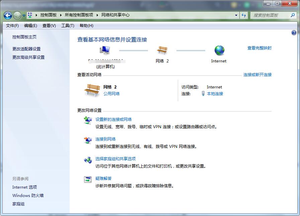Click the 本地连接 link

click(x=215, y=94)
